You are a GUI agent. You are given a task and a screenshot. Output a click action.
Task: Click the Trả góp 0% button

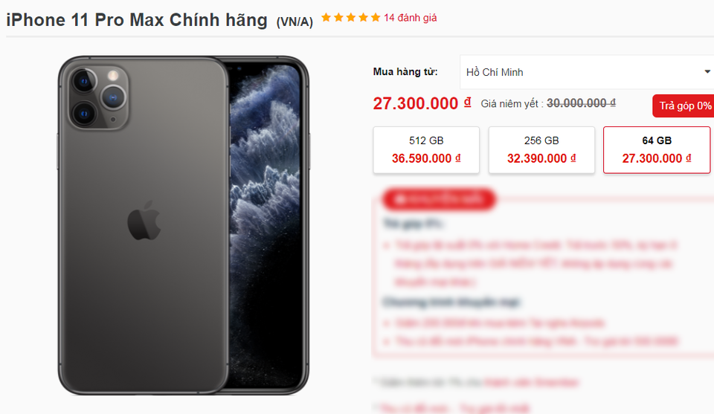(683, 106)
